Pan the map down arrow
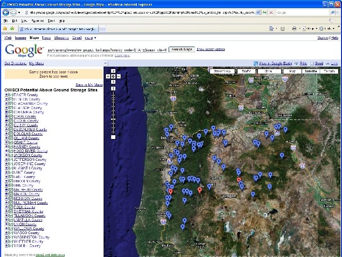342x257 pixels. [113, 82]
